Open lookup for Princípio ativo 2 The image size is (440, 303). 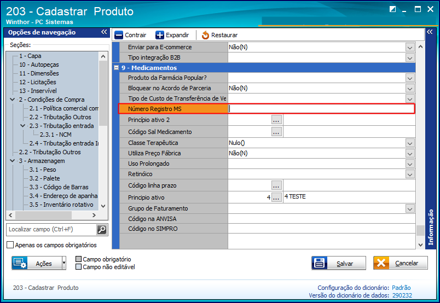click(x=276, y=120)
